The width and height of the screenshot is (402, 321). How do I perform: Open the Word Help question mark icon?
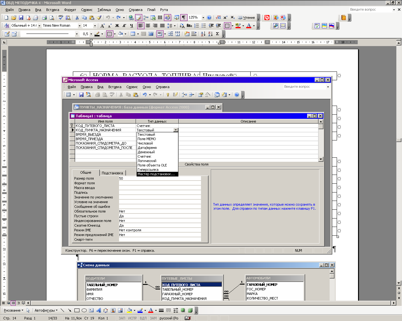pyautogui.click(x=209, y=18)
